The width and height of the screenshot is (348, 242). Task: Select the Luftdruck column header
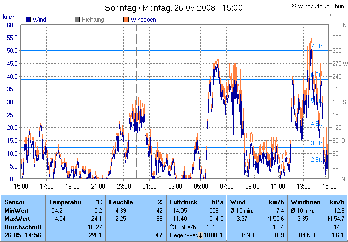tap(184, 202)
